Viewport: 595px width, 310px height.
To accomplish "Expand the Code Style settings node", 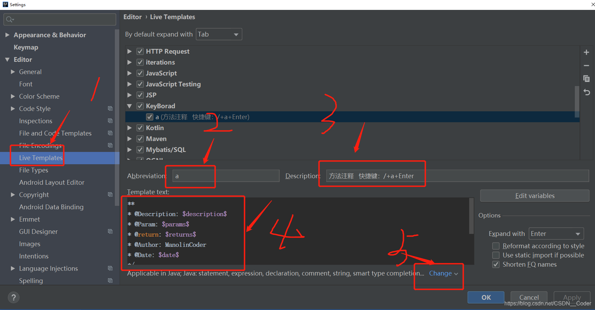I will [13, 109].
